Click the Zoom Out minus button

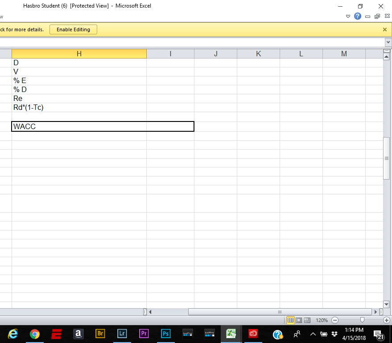tap(335, 320)
